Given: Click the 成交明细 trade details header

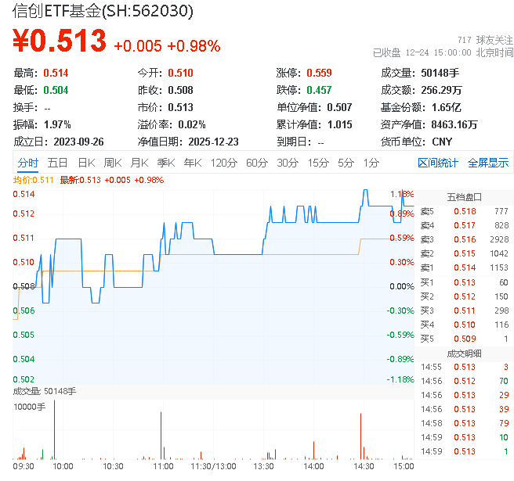Looking at the screenshot, I should click(464, 353).
